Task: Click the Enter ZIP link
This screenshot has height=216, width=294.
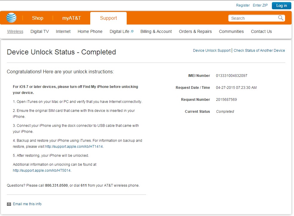Action: (260, 5)
